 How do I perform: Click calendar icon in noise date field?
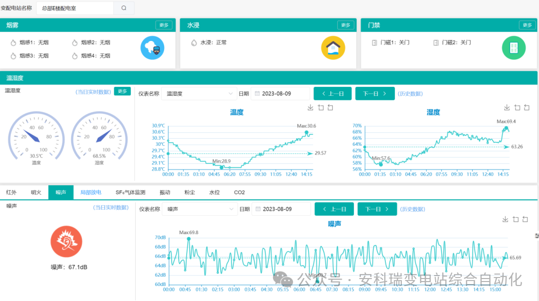258,209
